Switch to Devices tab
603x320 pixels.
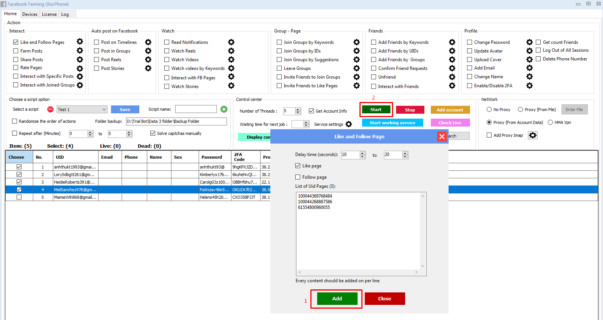click(x=30, y=14)
